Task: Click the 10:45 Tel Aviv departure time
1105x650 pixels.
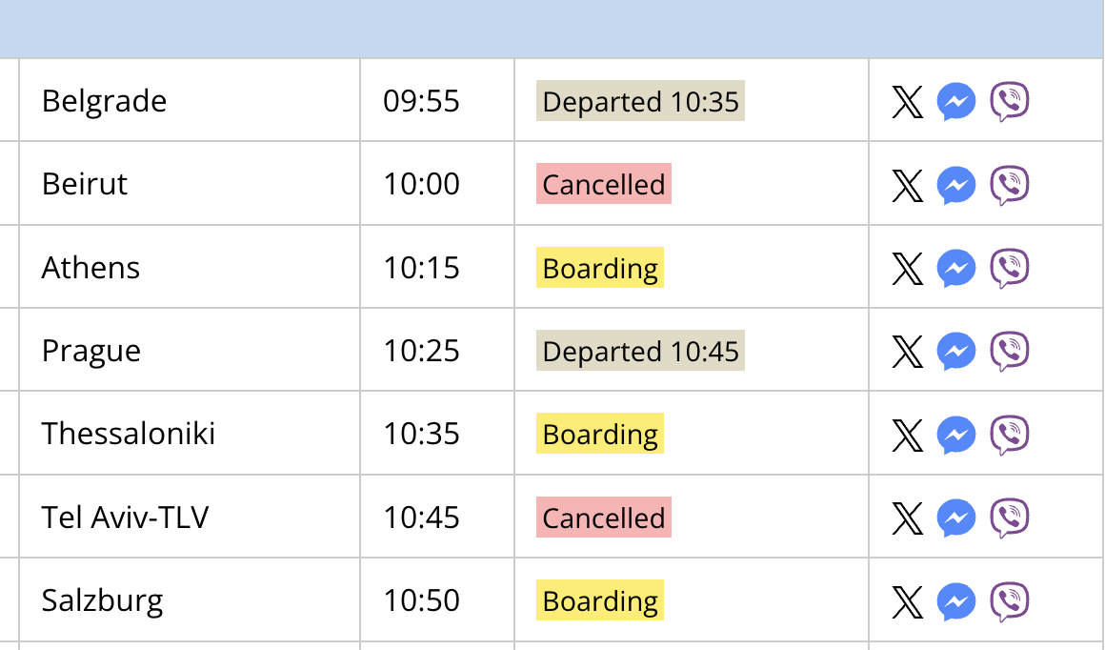Action: [421, 518]
